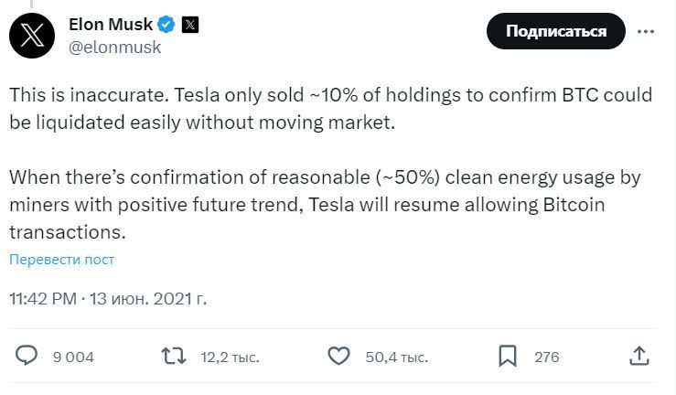The width and height of the screenshot is (676, 395).
Task: Open the three-dot more options menu
Action: tap(646, 31)
